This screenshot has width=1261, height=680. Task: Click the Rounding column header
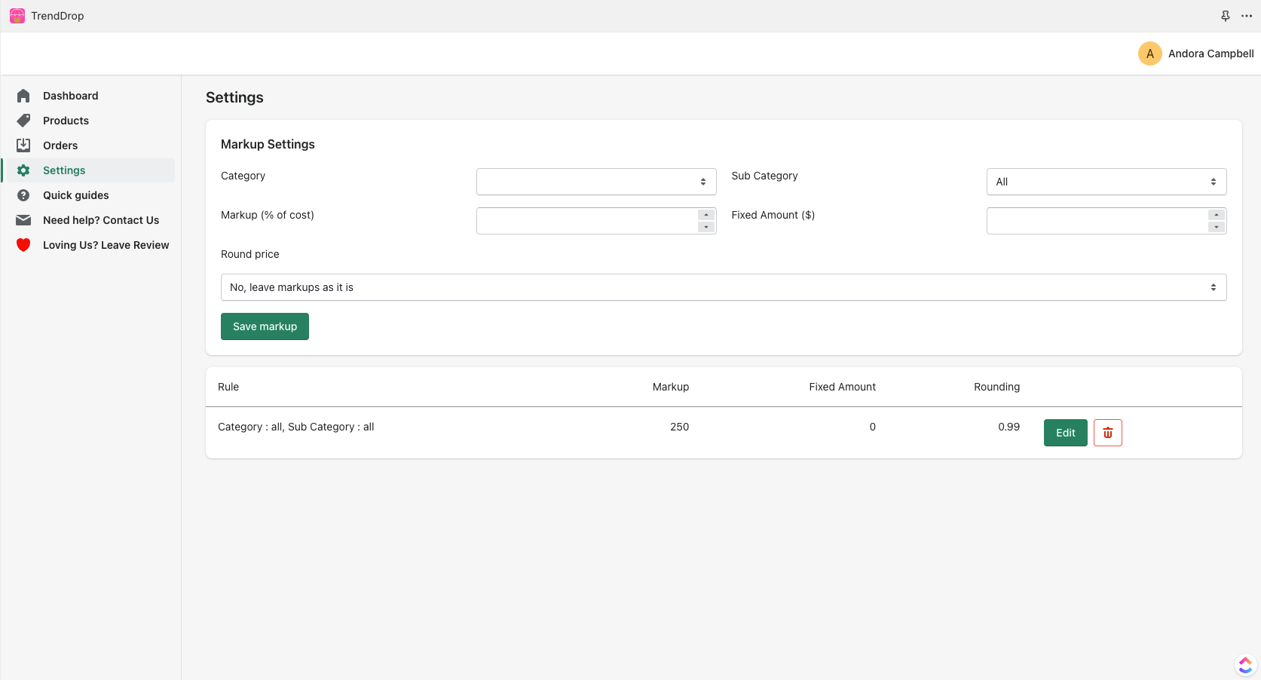coord(996,387)
